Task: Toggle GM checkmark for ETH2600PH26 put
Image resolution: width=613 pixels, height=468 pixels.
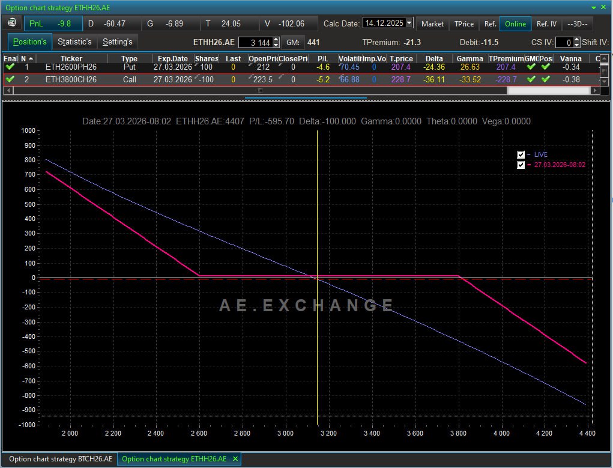Action: point(531,67)
